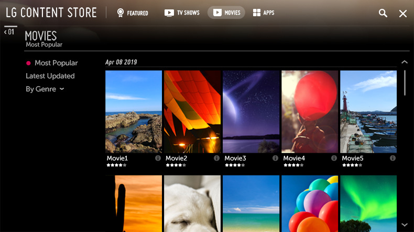Go to the Apps tab
Image resolution: width=414 pixels, height=232 pixels.
tap(263, 13)
